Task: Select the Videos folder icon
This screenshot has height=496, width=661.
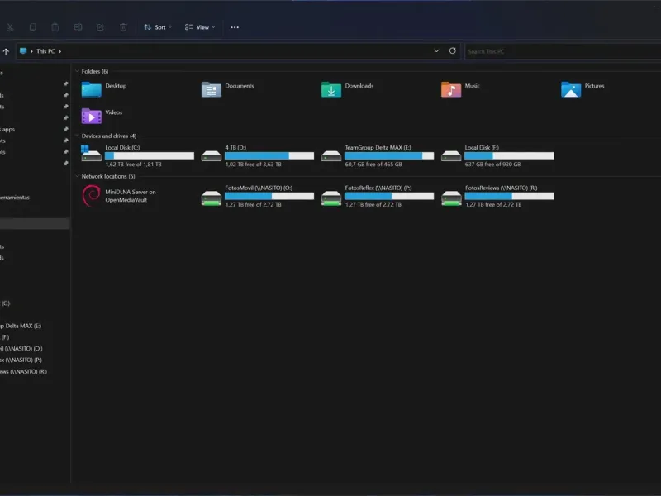Action: point(92,116)
